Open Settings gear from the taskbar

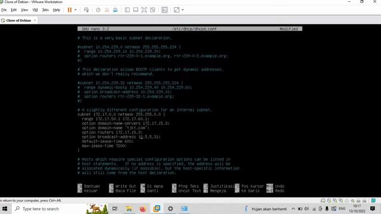pos(171,209)
